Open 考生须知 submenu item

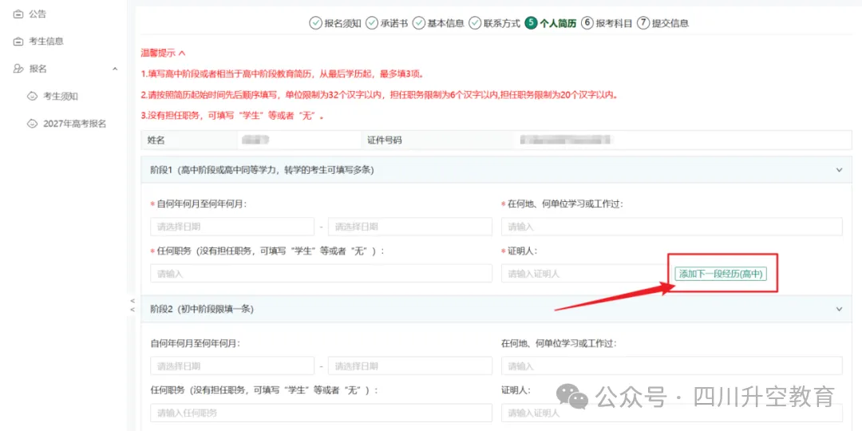tap(61, 97)
